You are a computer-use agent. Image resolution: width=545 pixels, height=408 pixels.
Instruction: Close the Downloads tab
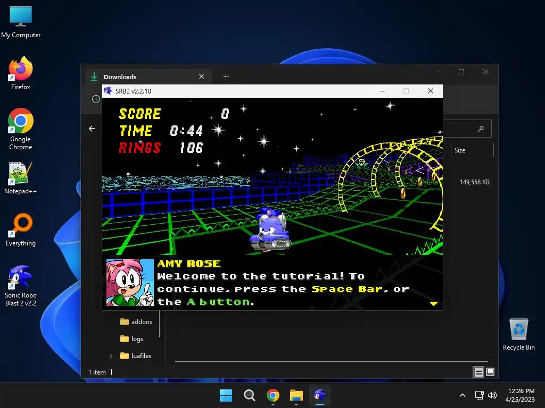pyautogui.click(x=201, y=76)
